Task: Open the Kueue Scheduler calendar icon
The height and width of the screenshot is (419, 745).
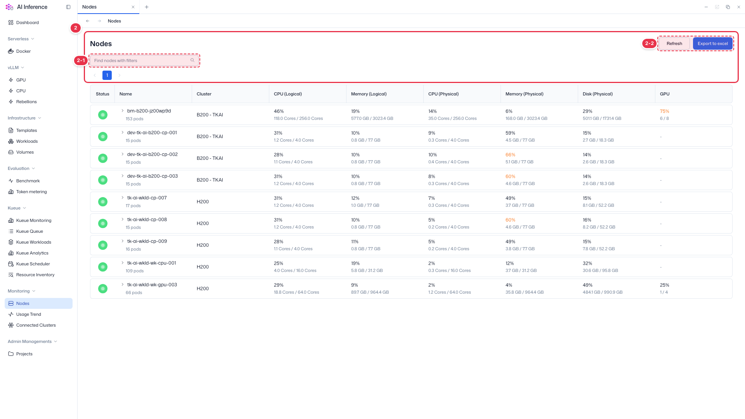Action: (11, 264)
